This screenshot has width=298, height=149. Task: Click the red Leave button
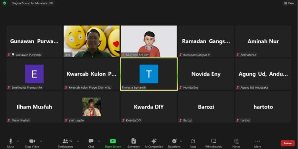[288, 143]
